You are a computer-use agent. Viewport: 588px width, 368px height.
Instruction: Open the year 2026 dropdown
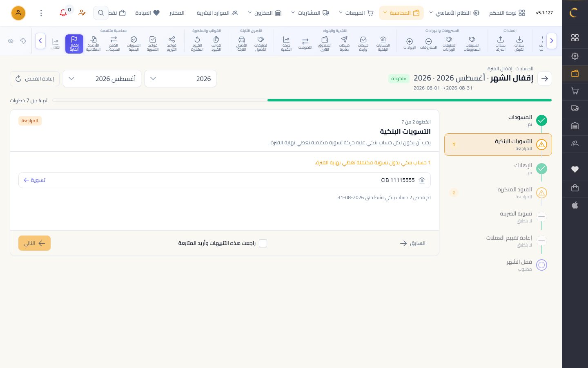(x=180, y=79)
